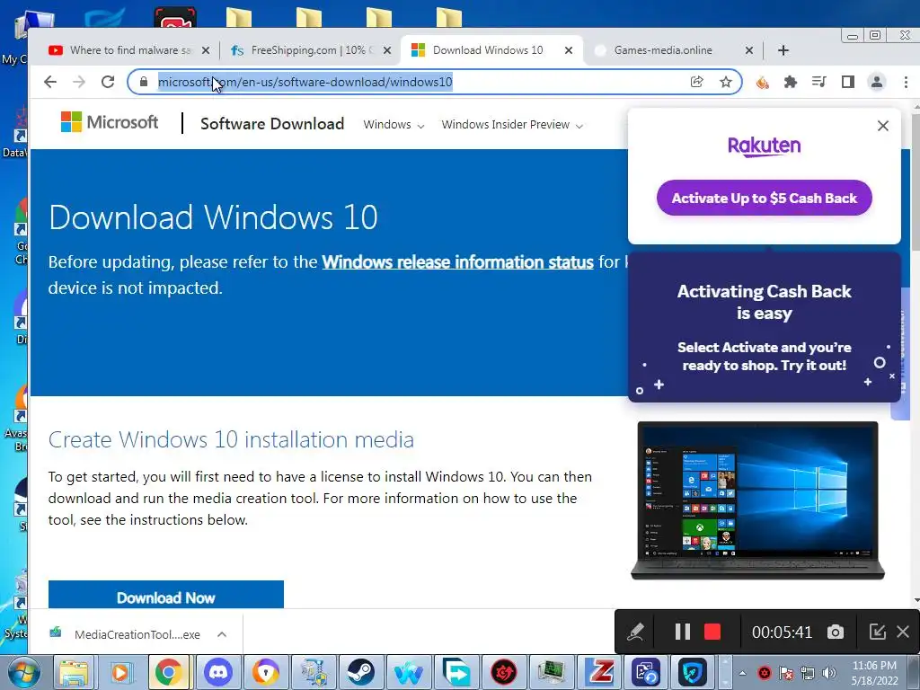Open the red gear app on taskbar

[x=503, y=672]
